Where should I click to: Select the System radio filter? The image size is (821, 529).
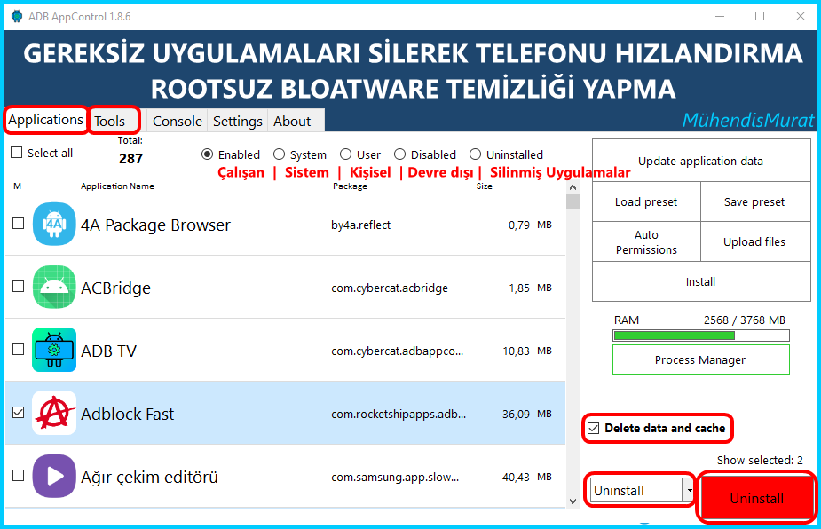click(280, 154)
